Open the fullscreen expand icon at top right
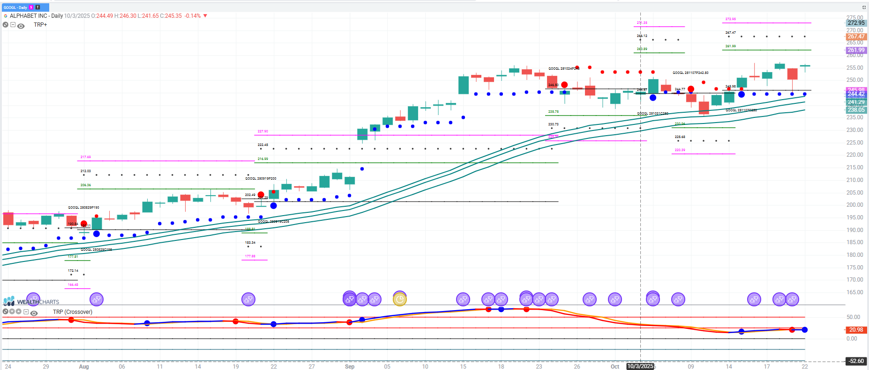The width and height of the screenshot is (869, 370). pyautogui.click(x=864, y=7)
